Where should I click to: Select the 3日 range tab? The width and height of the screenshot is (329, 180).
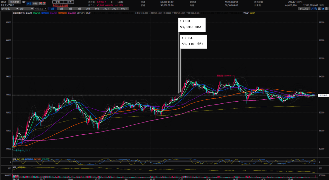(x=70, y=9)
